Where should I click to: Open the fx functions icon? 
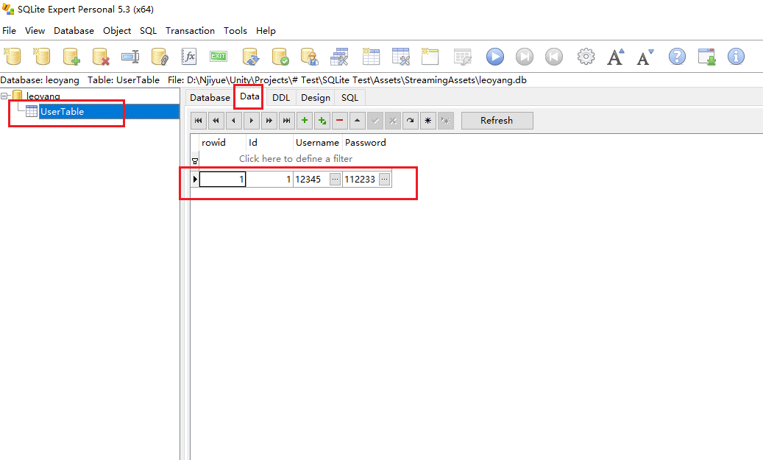pyautogui.click(x=189, y=57)
